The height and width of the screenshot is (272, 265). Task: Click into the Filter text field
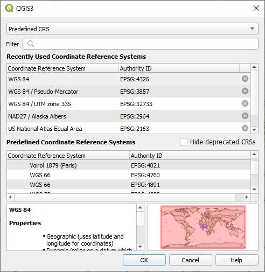coord(141,44)
